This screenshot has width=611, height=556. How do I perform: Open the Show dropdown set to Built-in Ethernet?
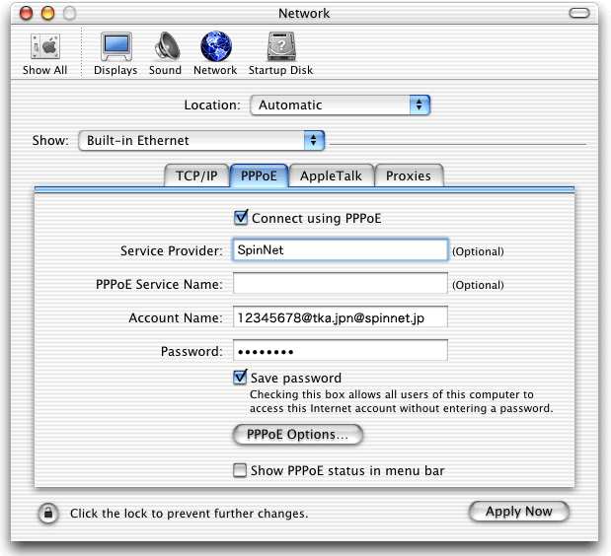(201, 140)
